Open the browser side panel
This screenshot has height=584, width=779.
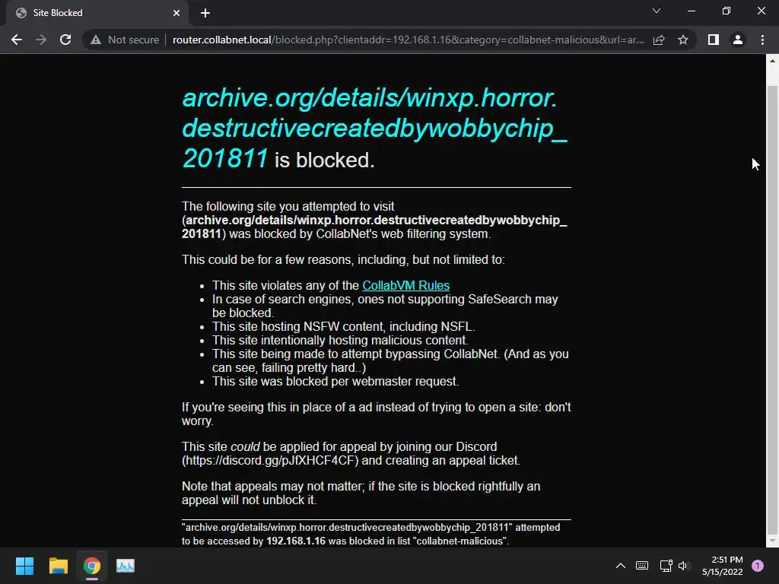pos(714,40)
